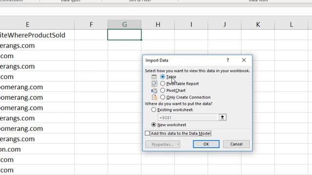
Task: Click the cell with 'iteWhereProductSold' header
Action: (37, 35)
